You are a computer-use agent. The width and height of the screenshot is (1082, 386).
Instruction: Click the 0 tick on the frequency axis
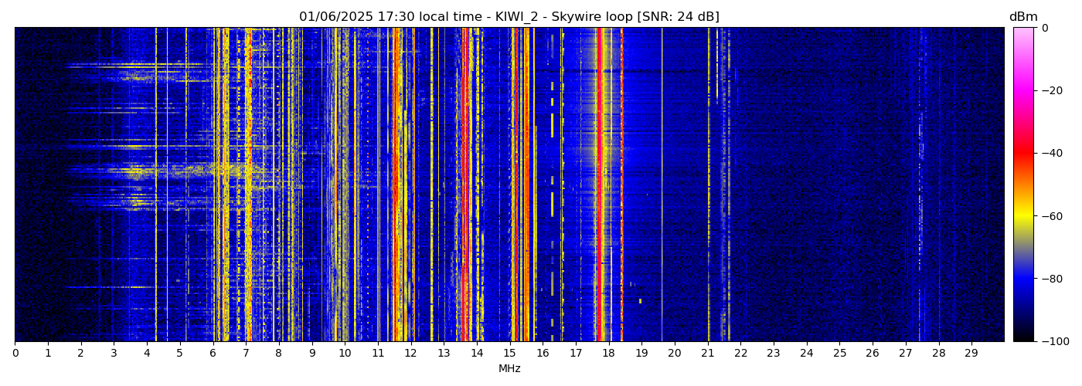15,353
